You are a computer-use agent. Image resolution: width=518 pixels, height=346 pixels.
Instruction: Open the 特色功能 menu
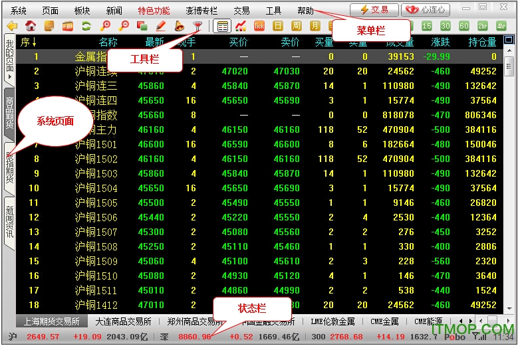tap(154, 11)
